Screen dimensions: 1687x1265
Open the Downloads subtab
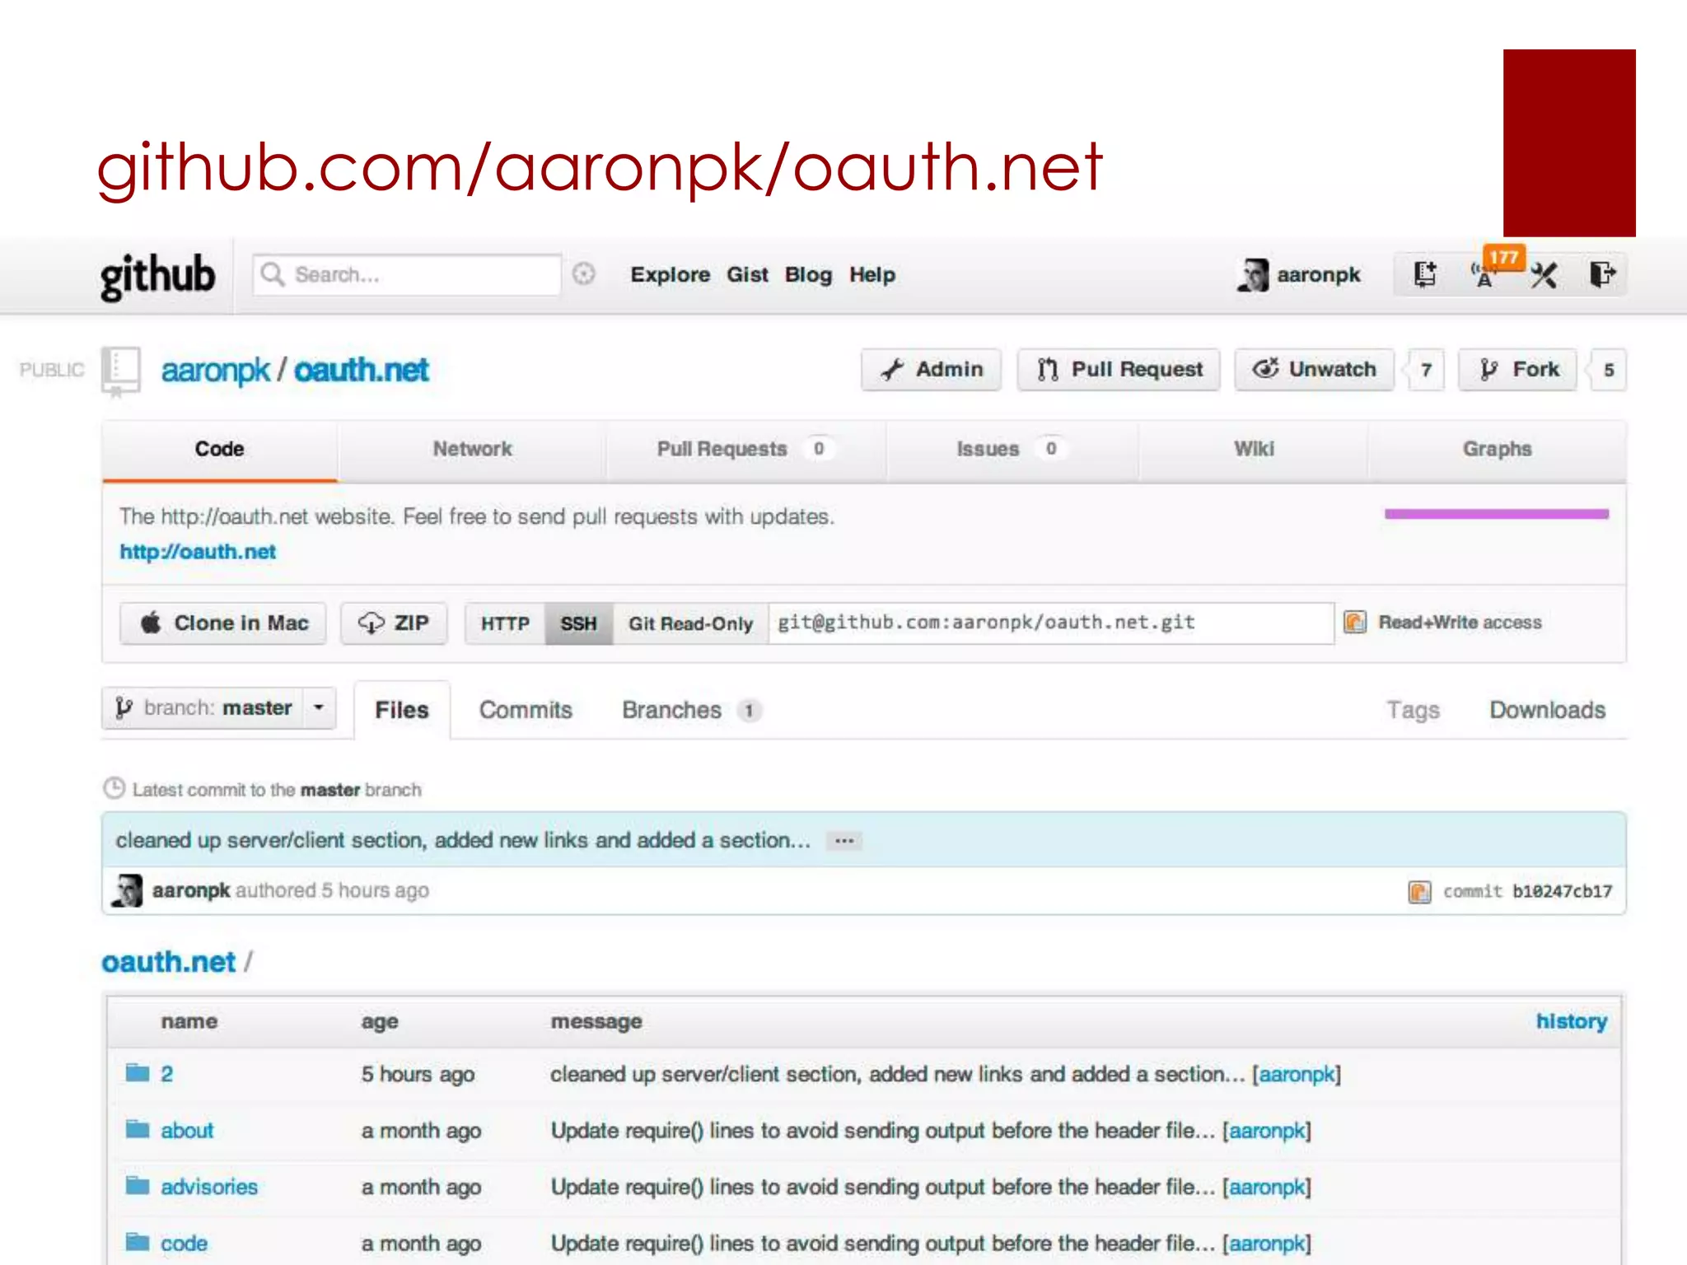[1547, 710]
